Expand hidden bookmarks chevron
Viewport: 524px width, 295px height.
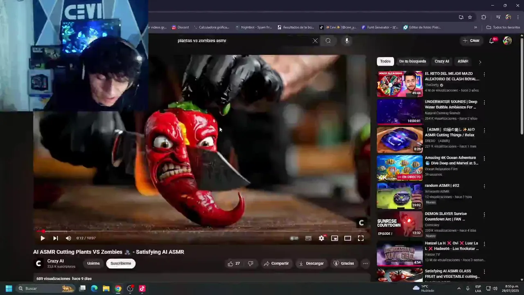tap(475, 27)
